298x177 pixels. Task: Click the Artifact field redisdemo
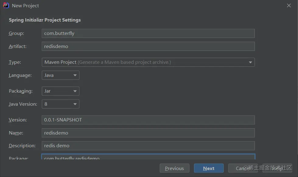click(148, 46)
